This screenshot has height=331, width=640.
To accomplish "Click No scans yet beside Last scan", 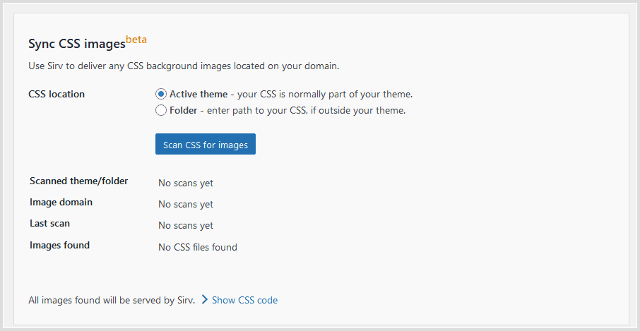I will (186, 225).
